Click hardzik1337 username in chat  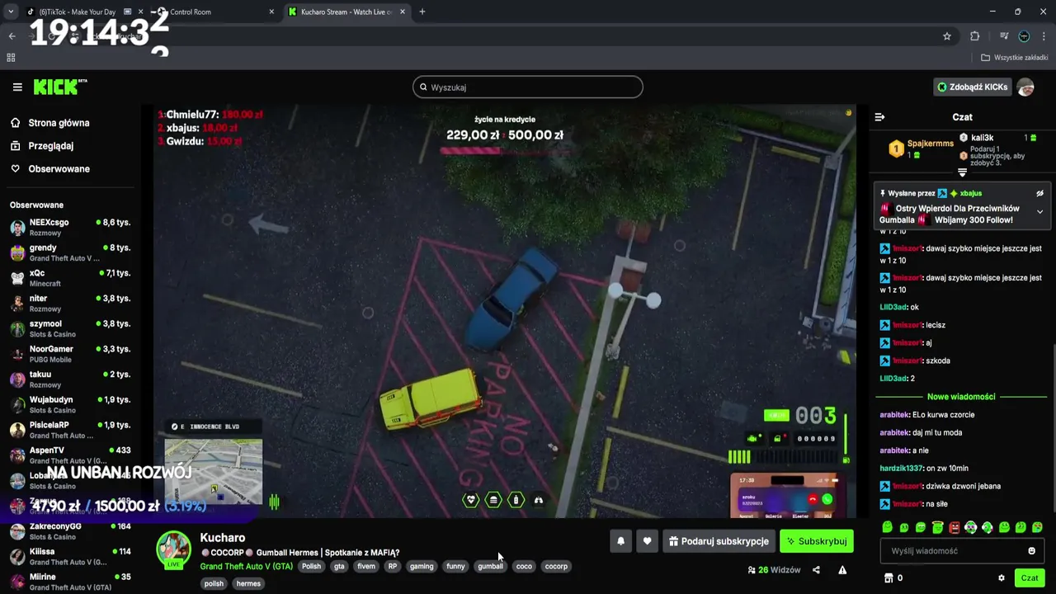click(x=902, y=469)
